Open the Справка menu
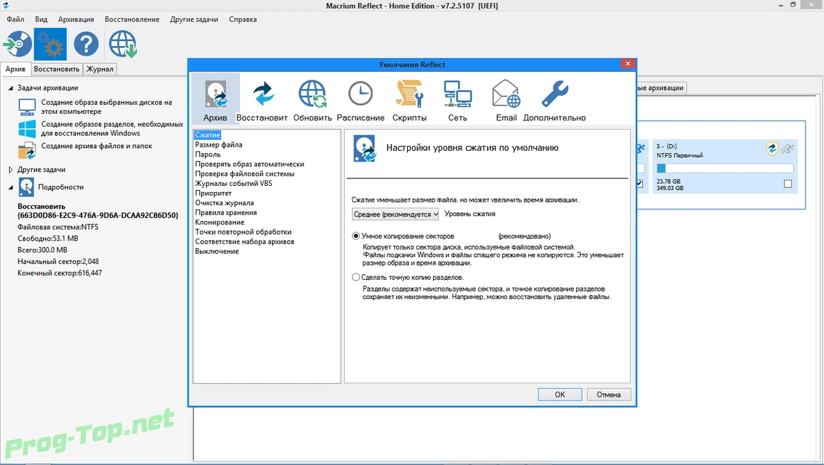 pos(242,19)
